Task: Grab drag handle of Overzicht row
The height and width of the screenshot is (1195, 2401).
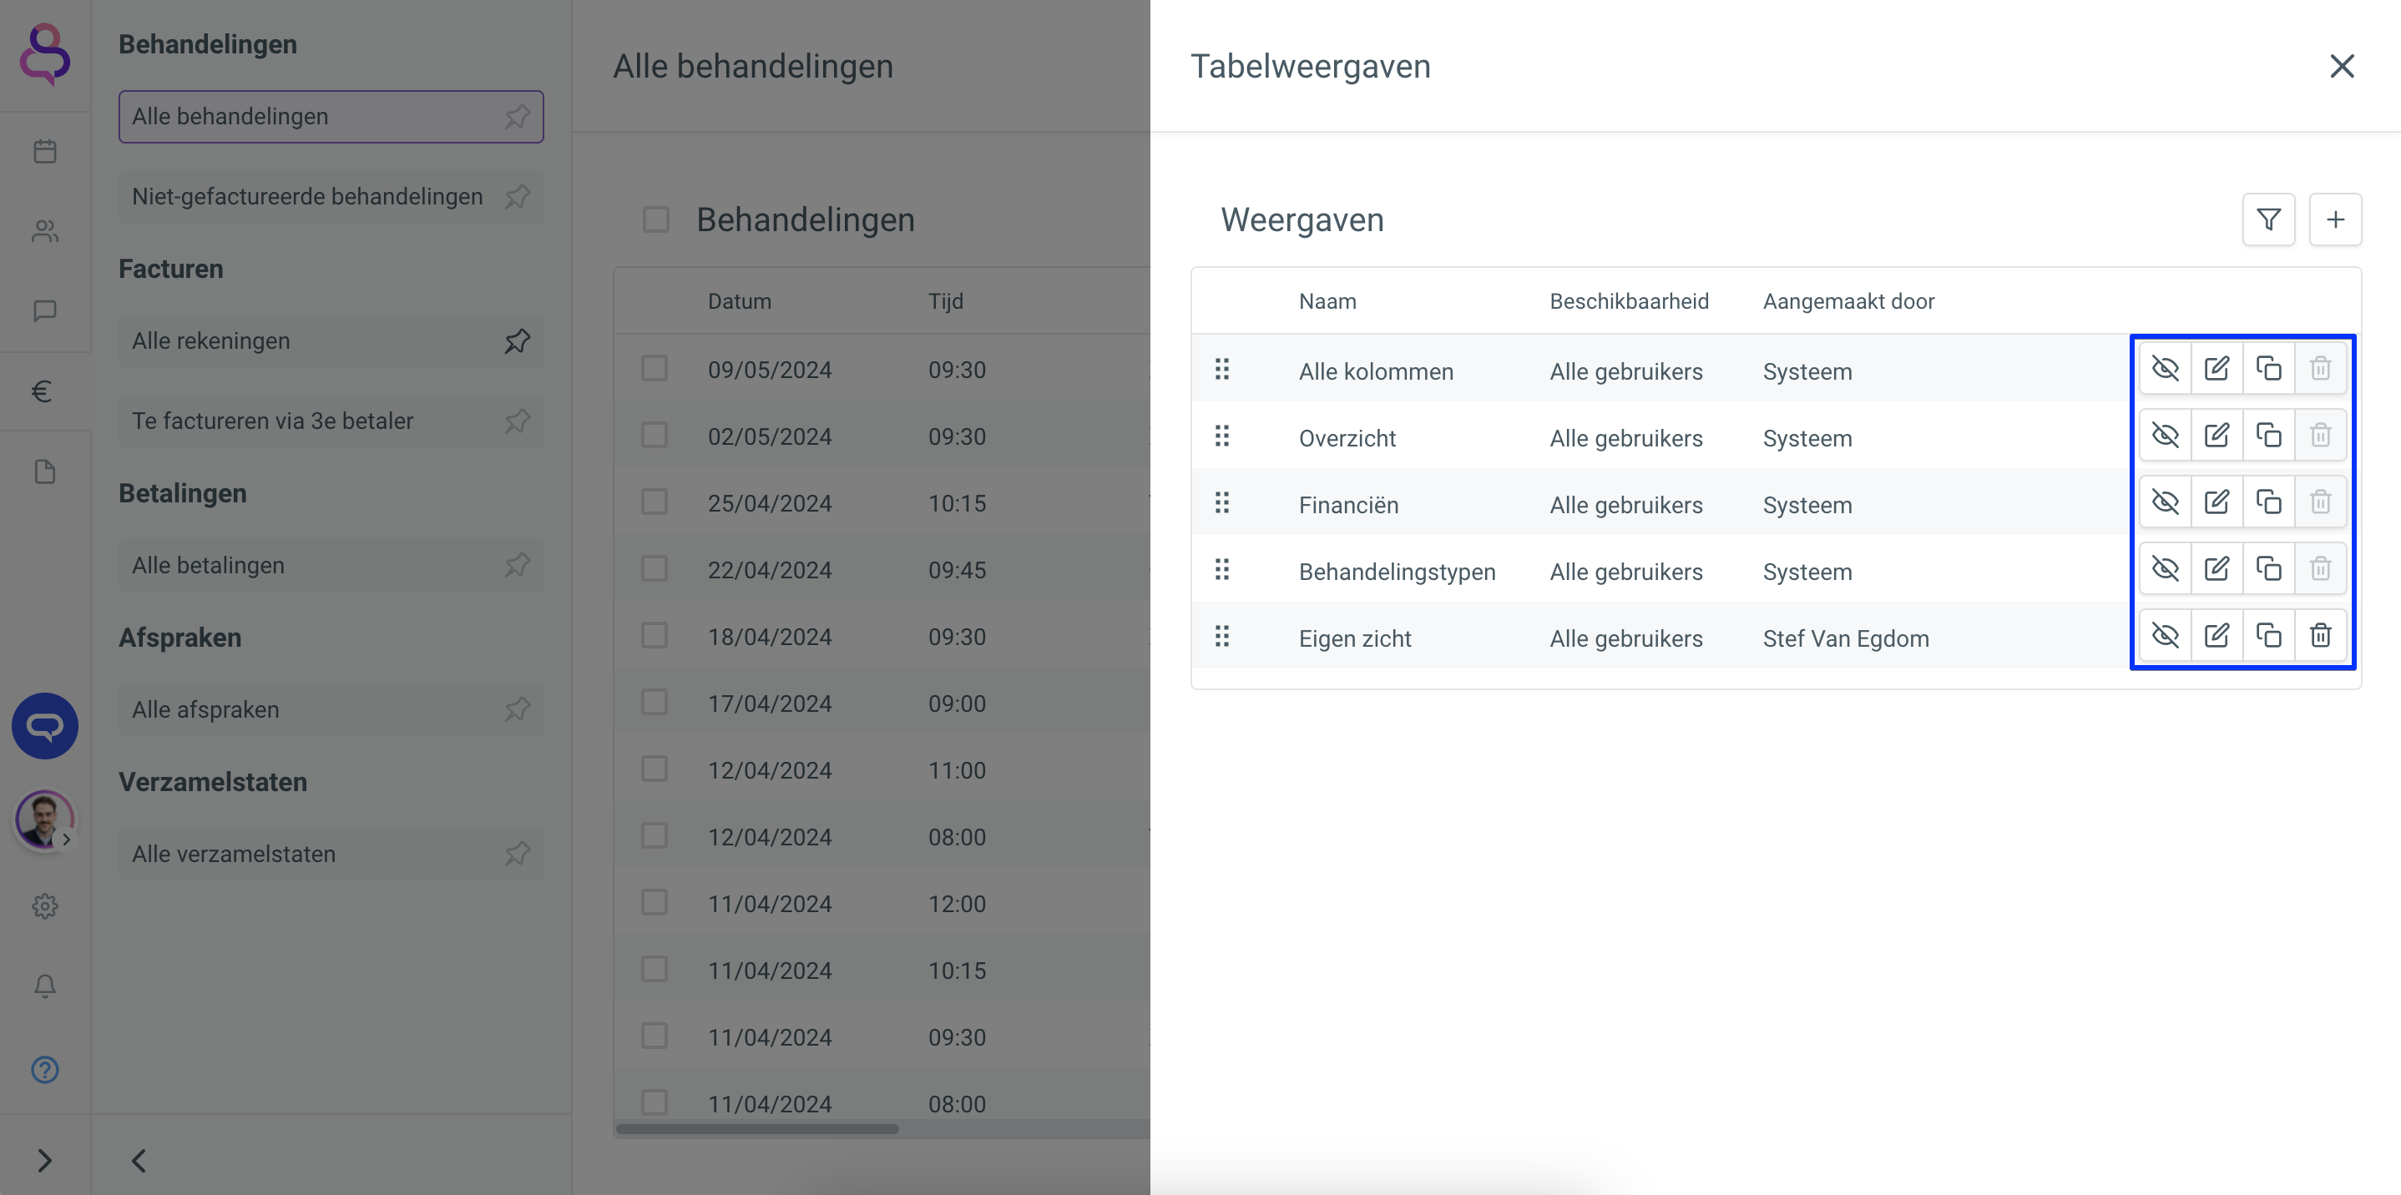Action: (1222, 436)
